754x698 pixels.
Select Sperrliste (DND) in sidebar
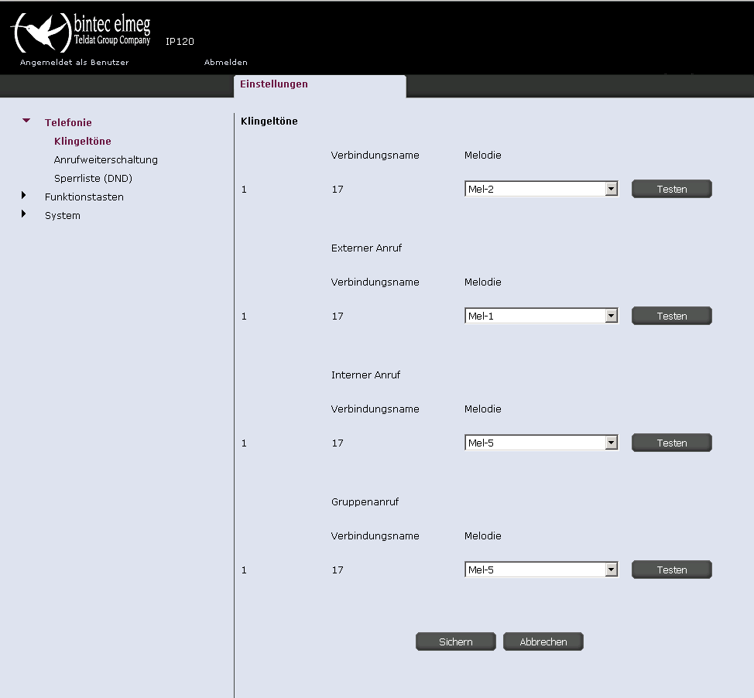(x=93, y=178)
